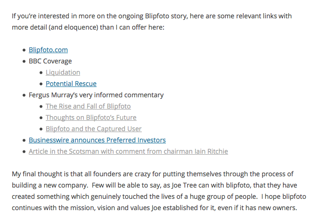The height and width of the screenshot is (220, 320).
Task: Open the Scotsman article link
Action: coord(128,151)
